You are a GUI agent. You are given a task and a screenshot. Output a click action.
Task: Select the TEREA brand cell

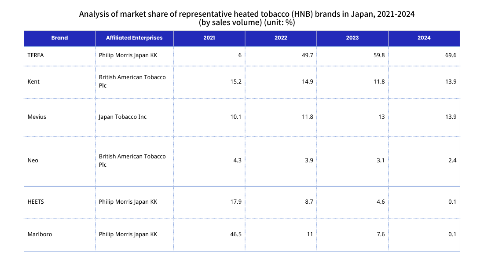(36, 55)
